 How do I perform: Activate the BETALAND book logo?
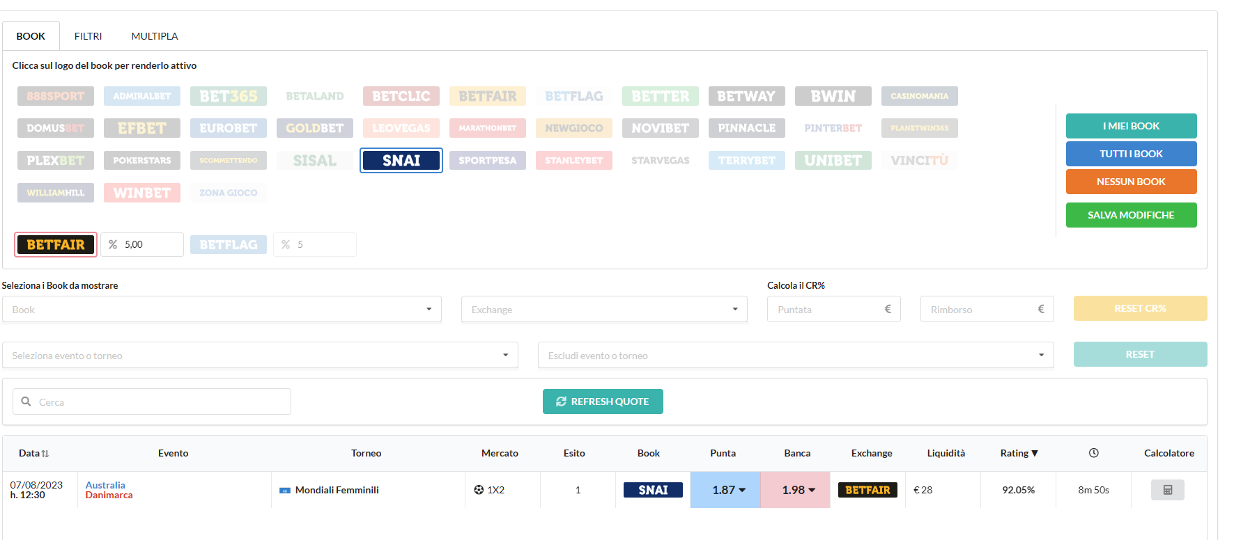[x=315, y=96]
